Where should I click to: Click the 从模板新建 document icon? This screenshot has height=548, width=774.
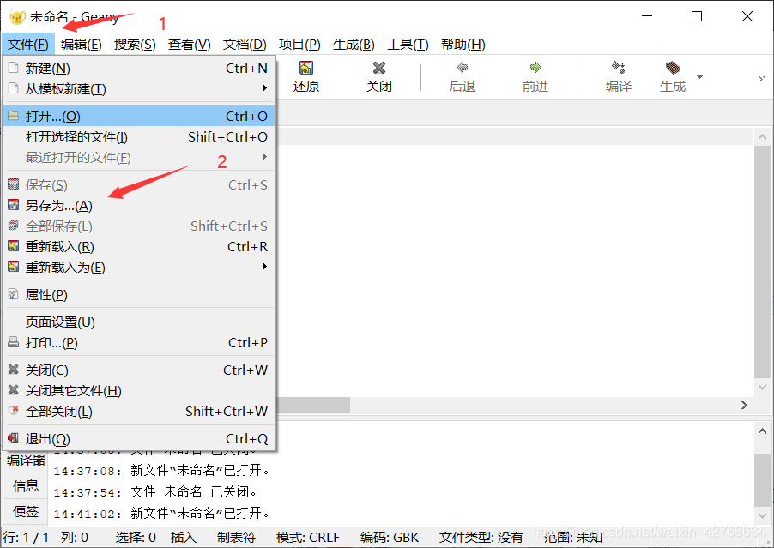coord(14,88)
